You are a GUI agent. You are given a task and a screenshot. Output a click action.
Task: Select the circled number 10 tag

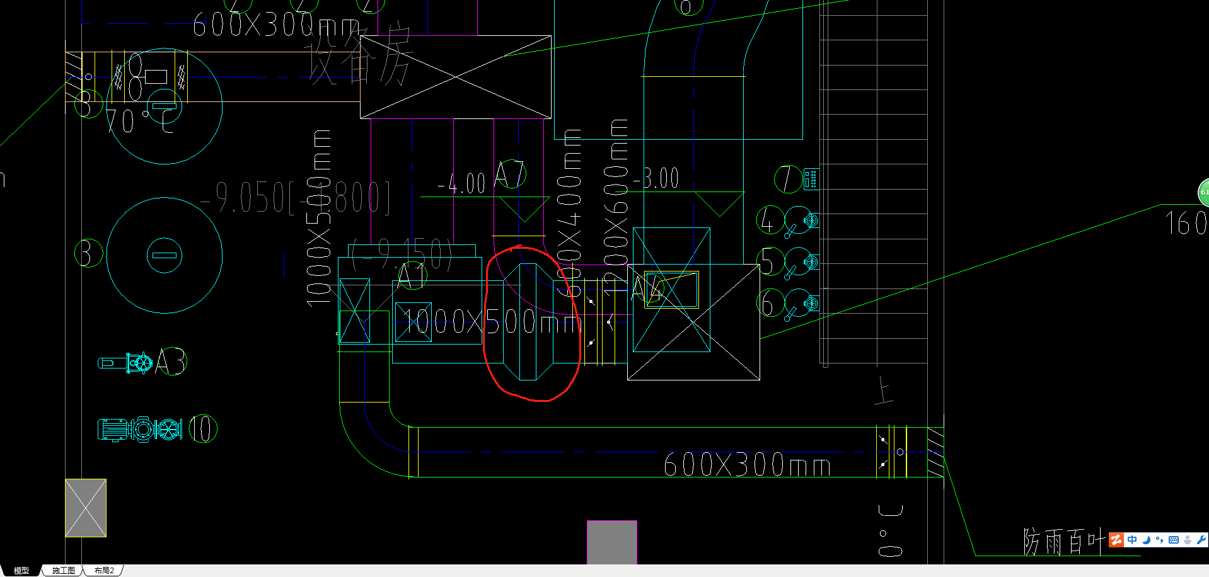tap(203, 429)
